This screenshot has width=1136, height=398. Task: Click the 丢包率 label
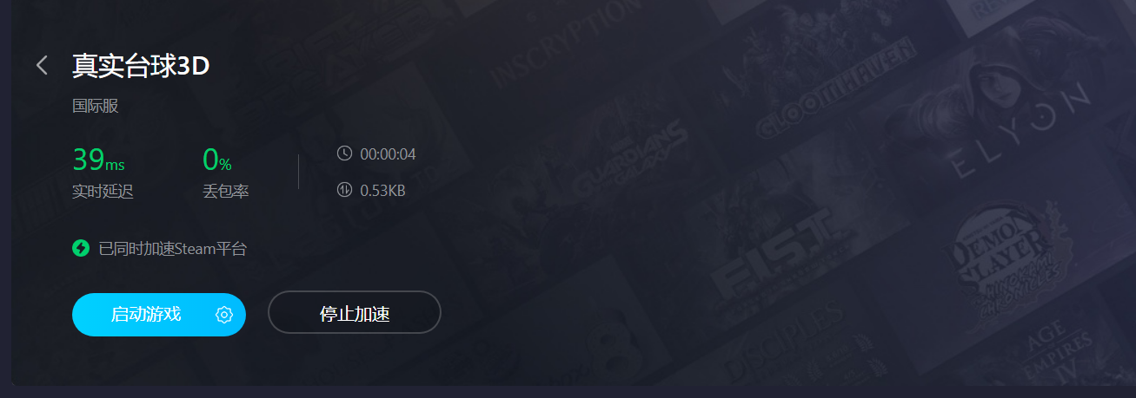pos(226,192)
